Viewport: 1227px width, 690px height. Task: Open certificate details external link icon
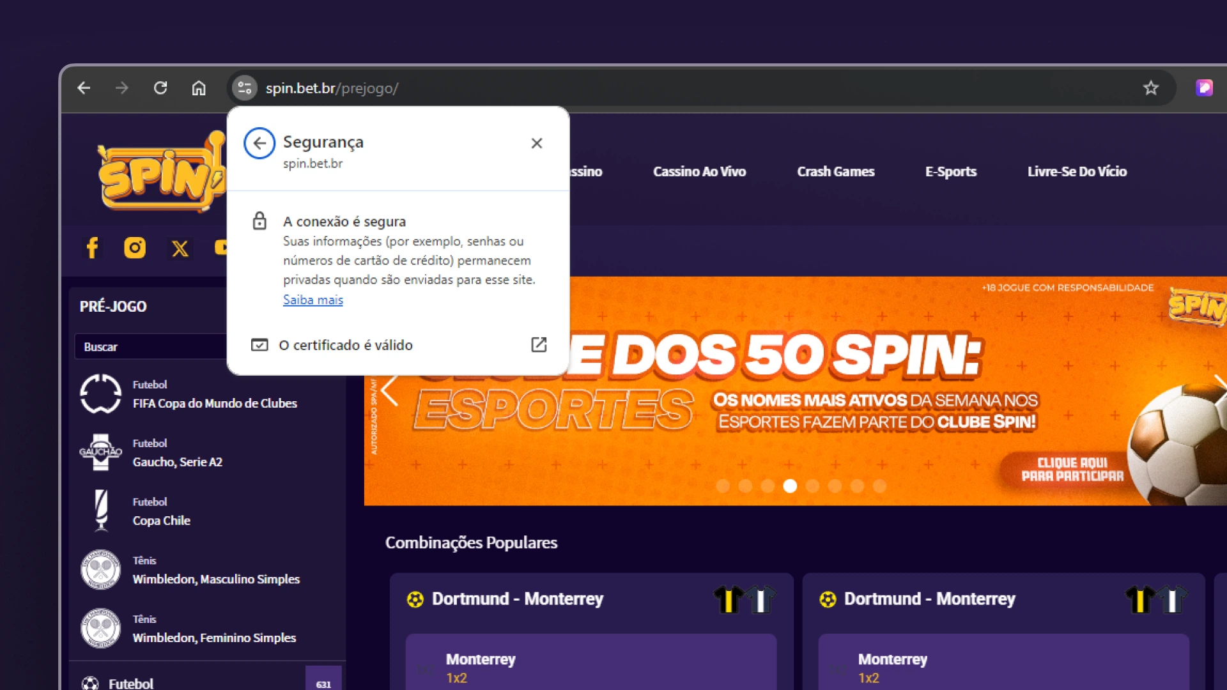(539, 345)
